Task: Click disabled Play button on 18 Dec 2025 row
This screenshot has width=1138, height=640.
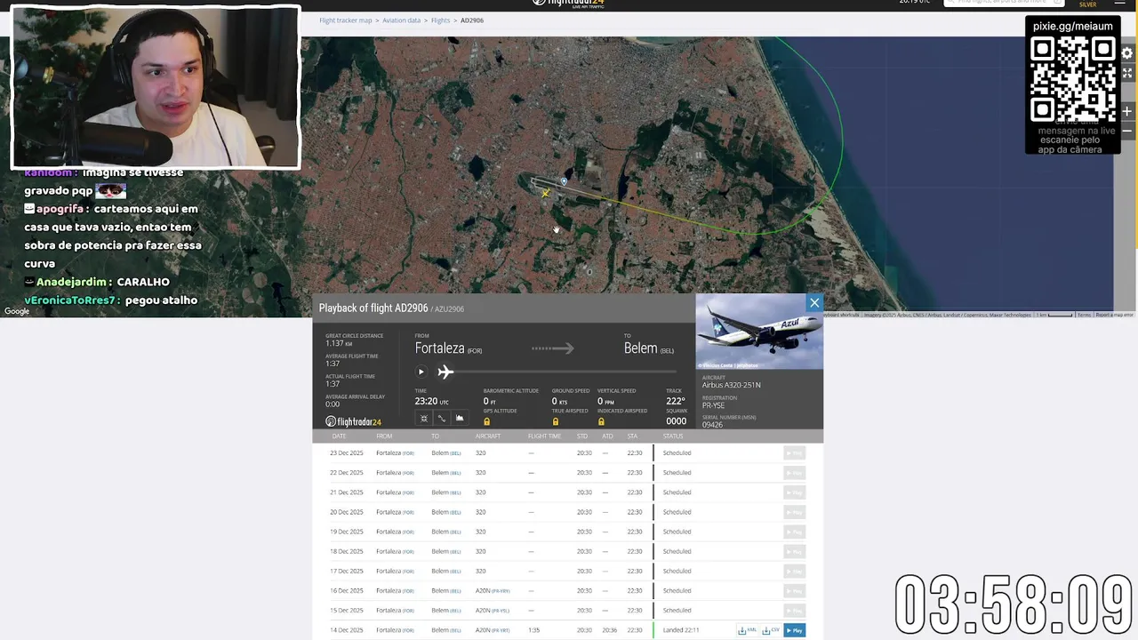Action: (794, 551)
